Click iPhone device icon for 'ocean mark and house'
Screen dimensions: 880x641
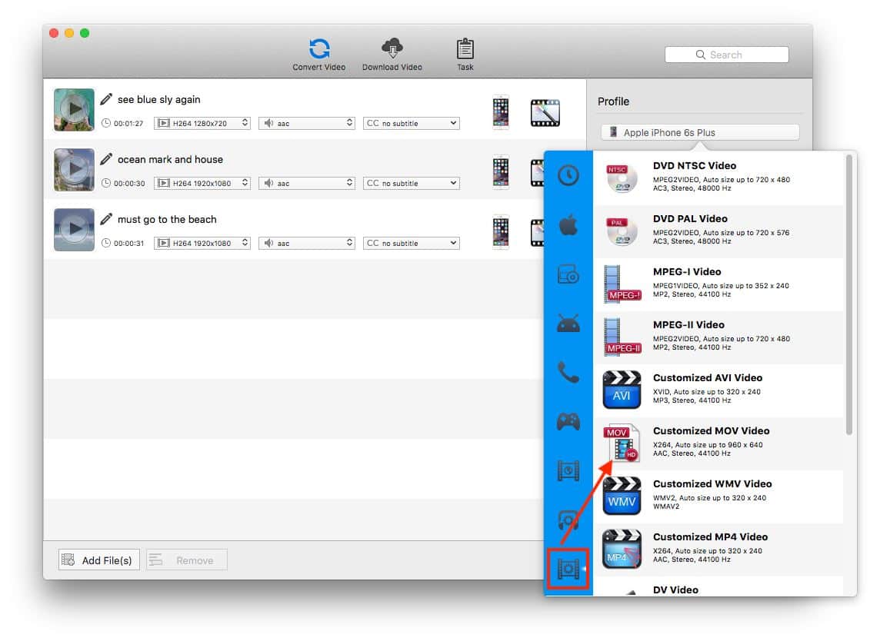(x=501, y=171)
